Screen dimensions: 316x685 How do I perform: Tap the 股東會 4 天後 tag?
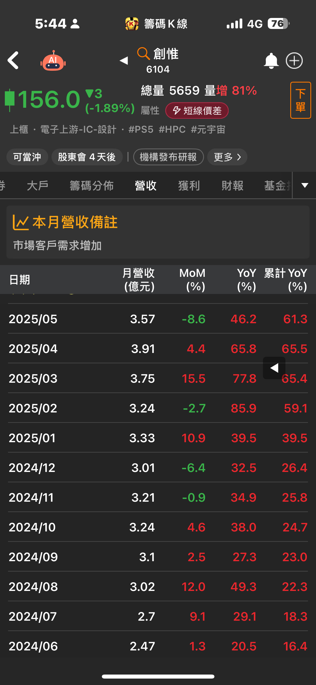(87, 157)
